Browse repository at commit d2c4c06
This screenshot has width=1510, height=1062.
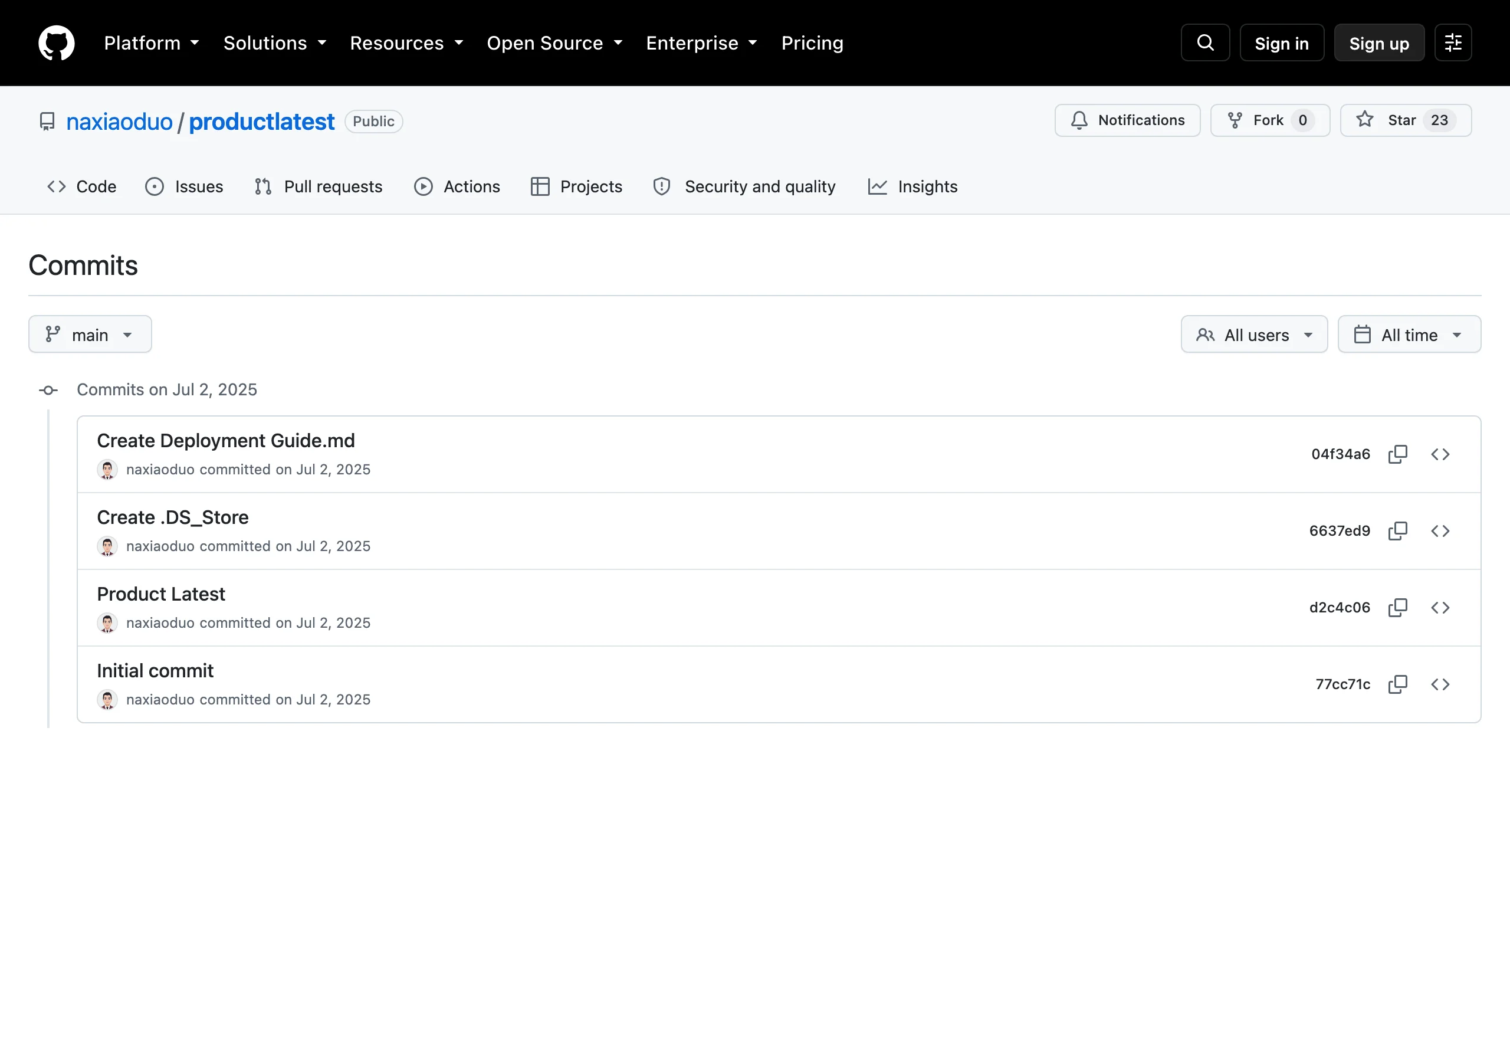tap(1440, 607)
